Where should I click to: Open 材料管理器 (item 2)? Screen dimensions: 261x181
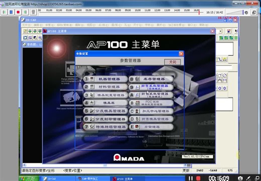click(x=105, y=87)
